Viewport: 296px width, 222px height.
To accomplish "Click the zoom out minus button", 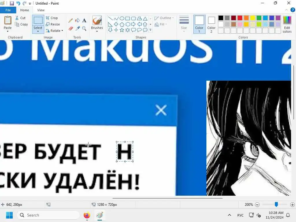I will [x=257, y=205].
